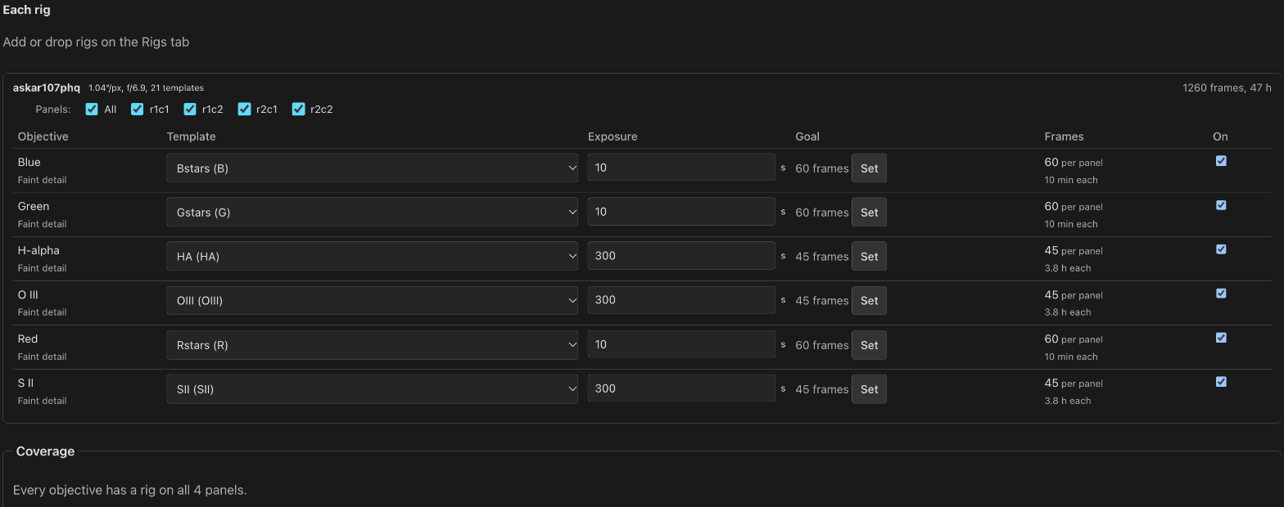
Task: Focus the Red exposure field
Action: (681, 344)
